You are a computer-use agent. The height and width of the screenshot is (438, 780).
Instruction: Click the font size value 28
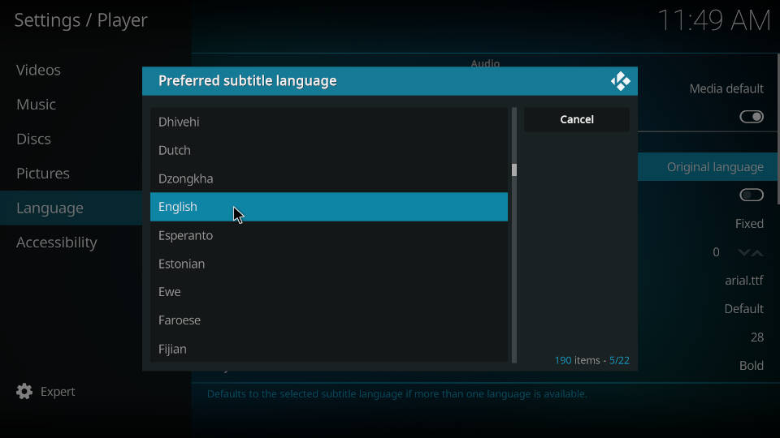coord(756,337)
